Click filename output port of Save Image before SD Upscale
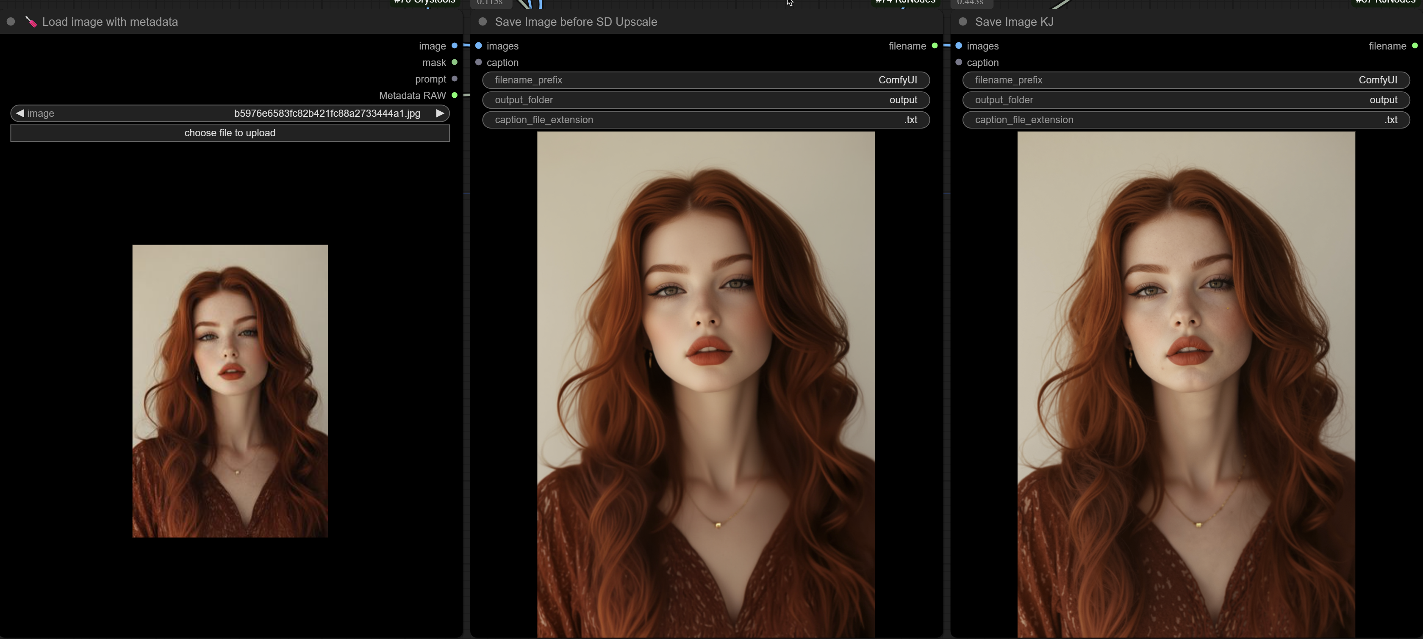 (x=935, y=46)
